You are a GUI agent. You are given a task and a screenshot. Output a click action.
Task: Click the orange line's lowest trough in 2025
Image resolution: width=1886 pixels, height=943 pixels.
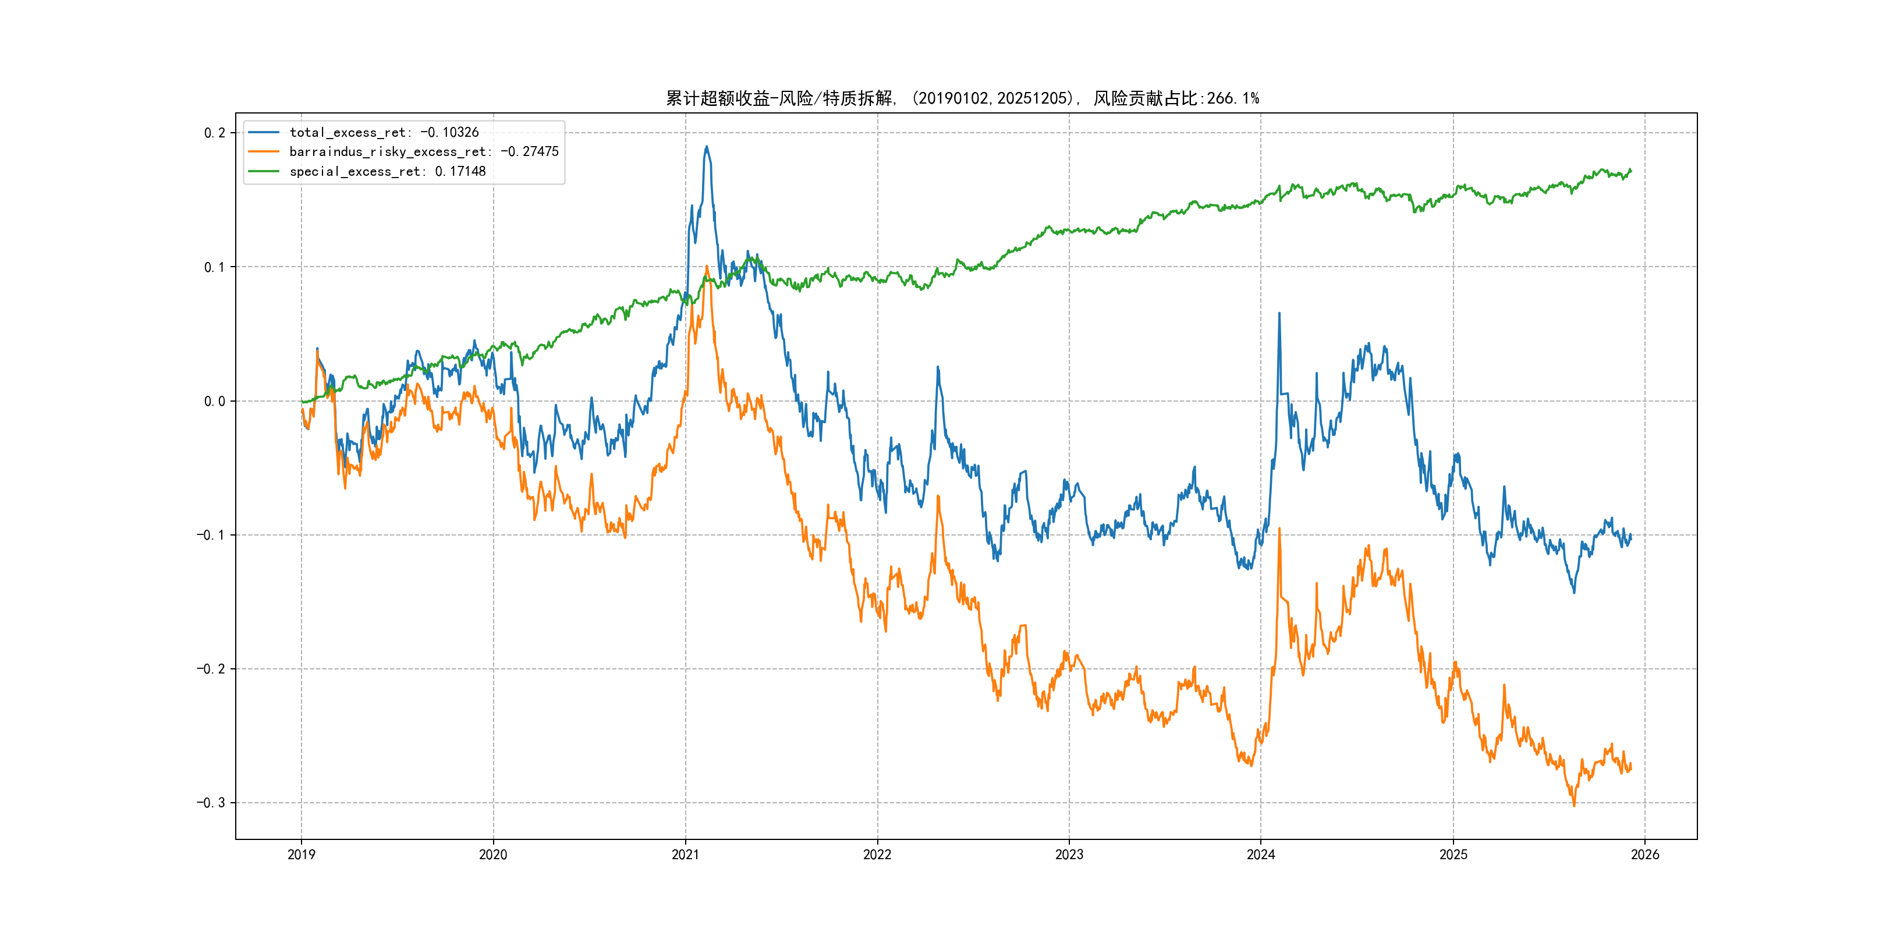[x=1574, y=806]
